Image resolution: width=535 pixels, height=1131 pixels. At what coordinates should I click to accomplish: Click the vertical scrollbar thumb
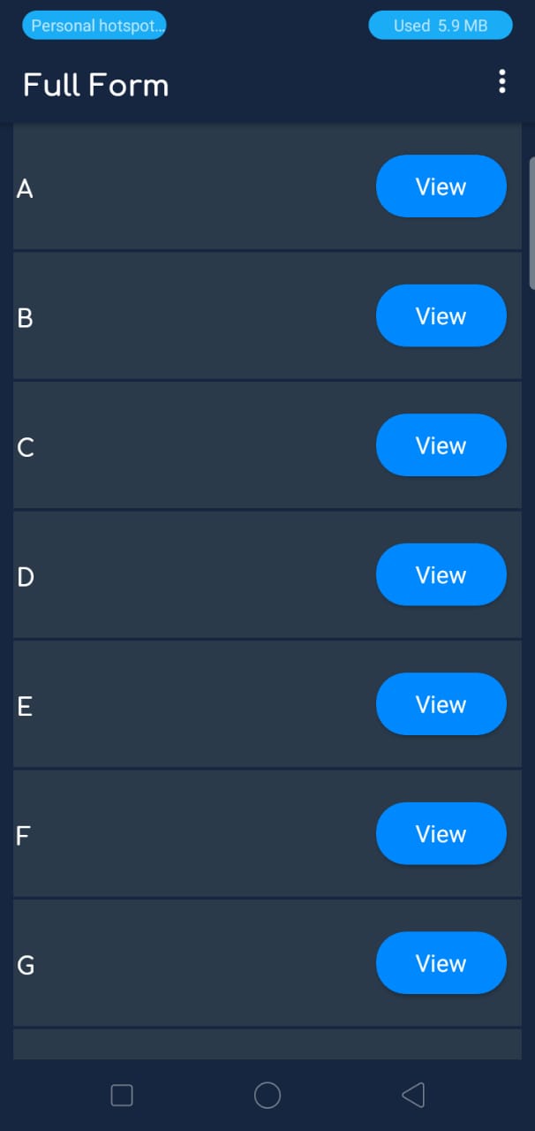click(x=531, y=223)
